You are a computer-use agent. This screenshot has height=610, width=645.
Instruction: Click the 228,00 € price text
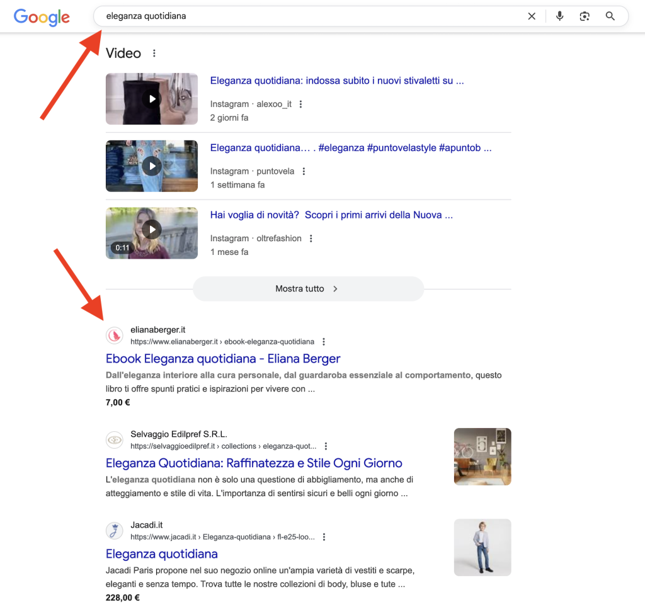click(x=123, y=597)
